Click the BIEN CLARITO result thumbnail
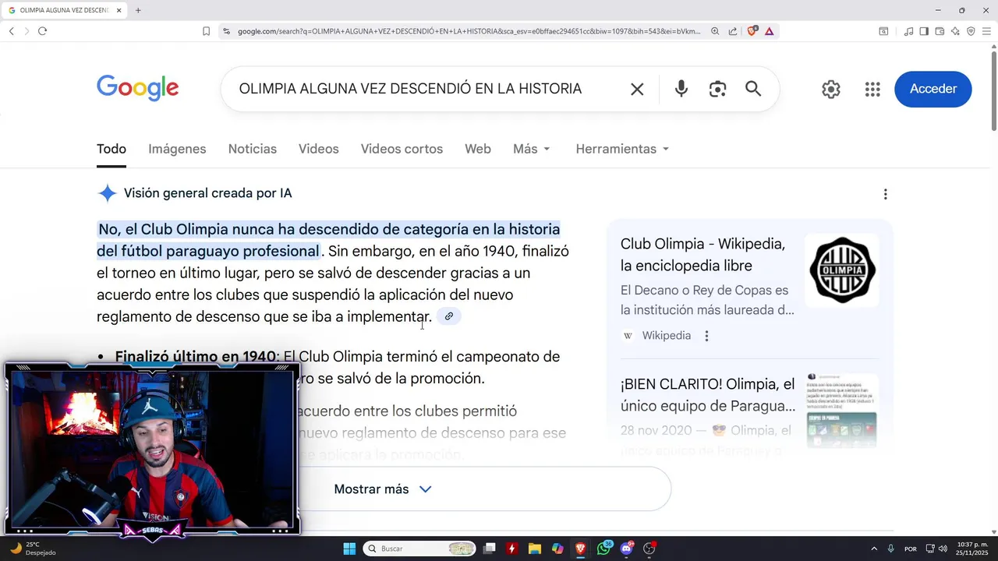Viewport: 998px width, 561px height. point(842,410)
